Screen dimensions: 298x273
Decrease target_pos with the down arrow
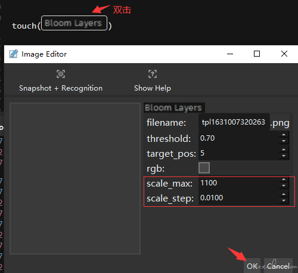click(x=284, y=156)
